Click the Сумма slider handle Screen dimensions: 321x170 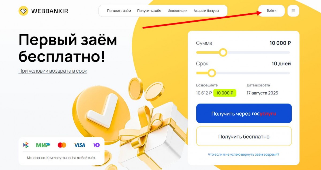click(x=223, y=52)
